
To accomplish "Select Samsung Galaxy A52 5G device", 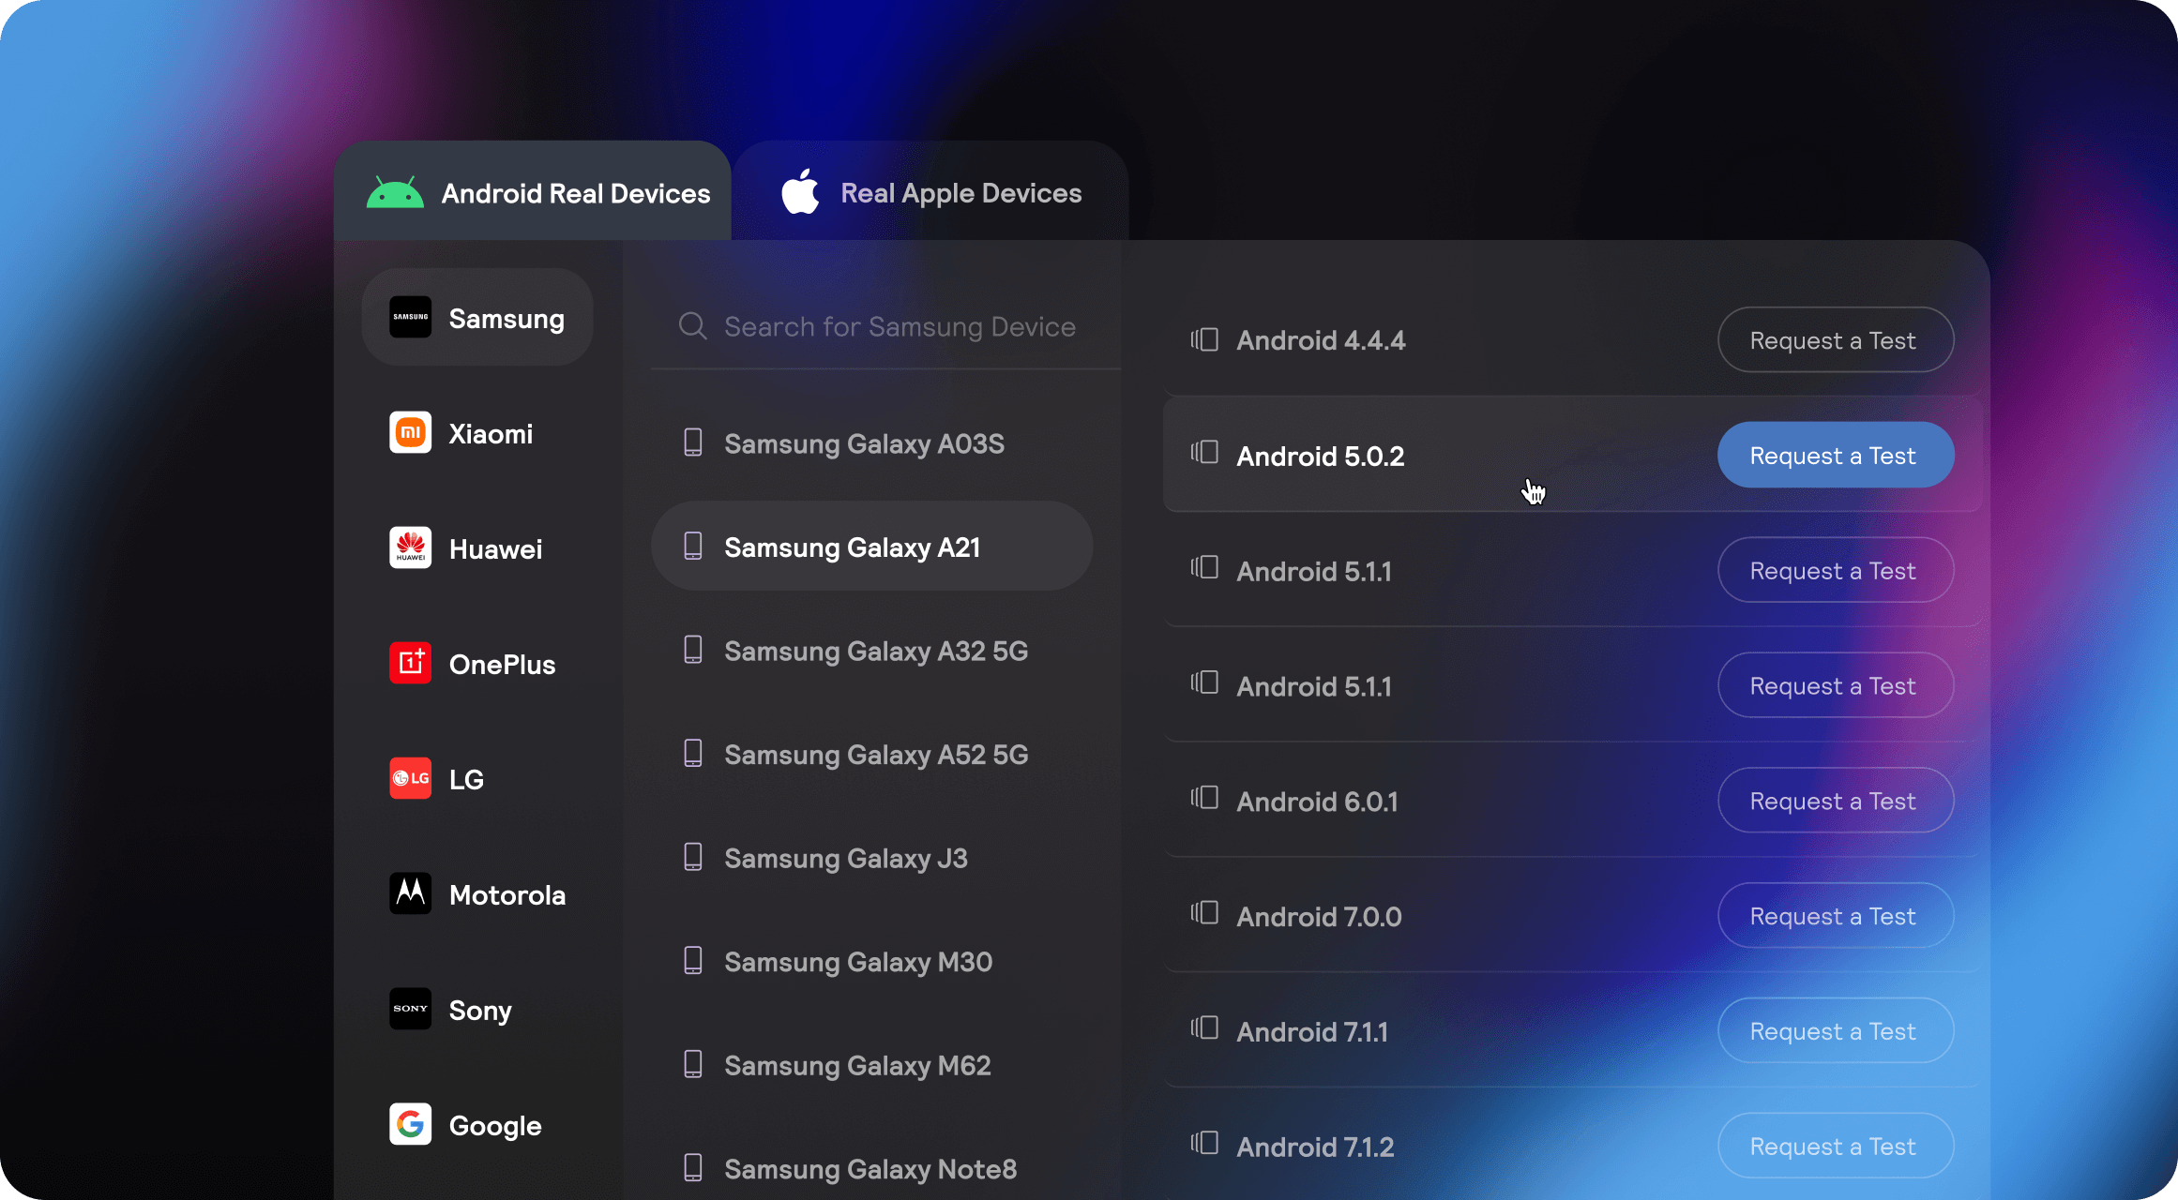I will coord(871,753).
